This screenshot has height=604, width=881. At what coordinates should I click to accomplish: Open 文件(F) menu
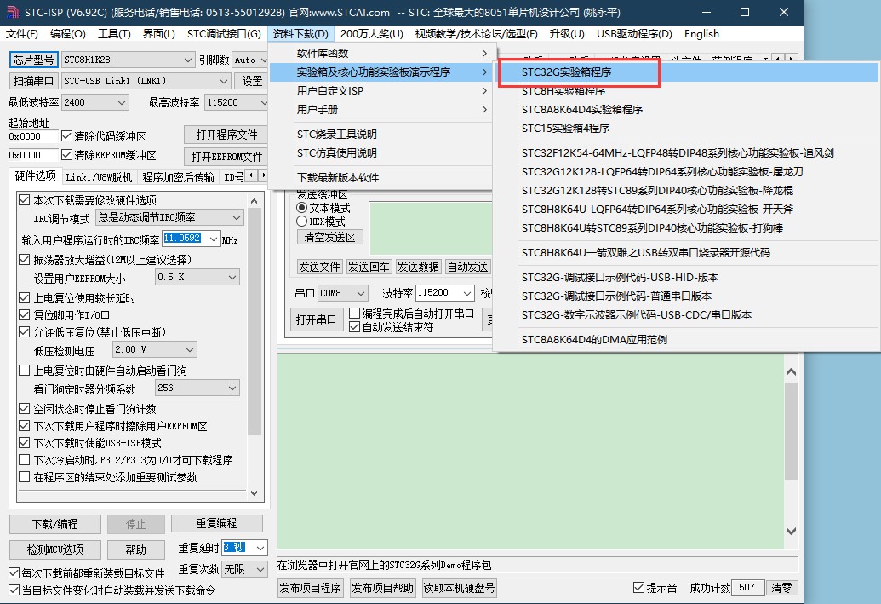coord(22,34)
